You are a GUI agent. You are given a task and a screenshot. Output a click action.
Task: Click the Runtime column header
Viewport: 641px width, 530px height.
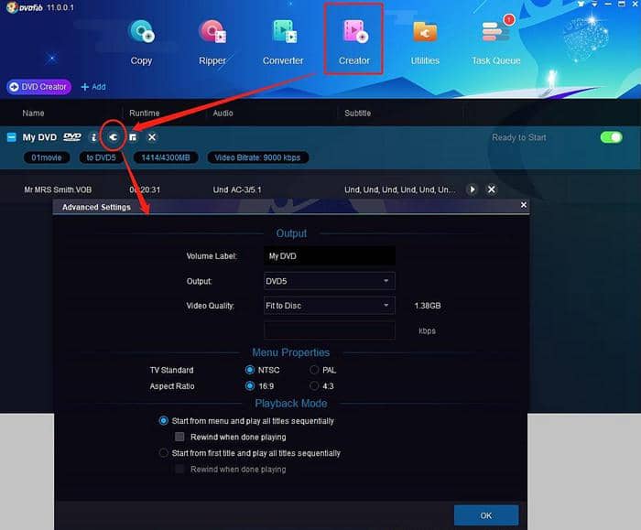145,114
